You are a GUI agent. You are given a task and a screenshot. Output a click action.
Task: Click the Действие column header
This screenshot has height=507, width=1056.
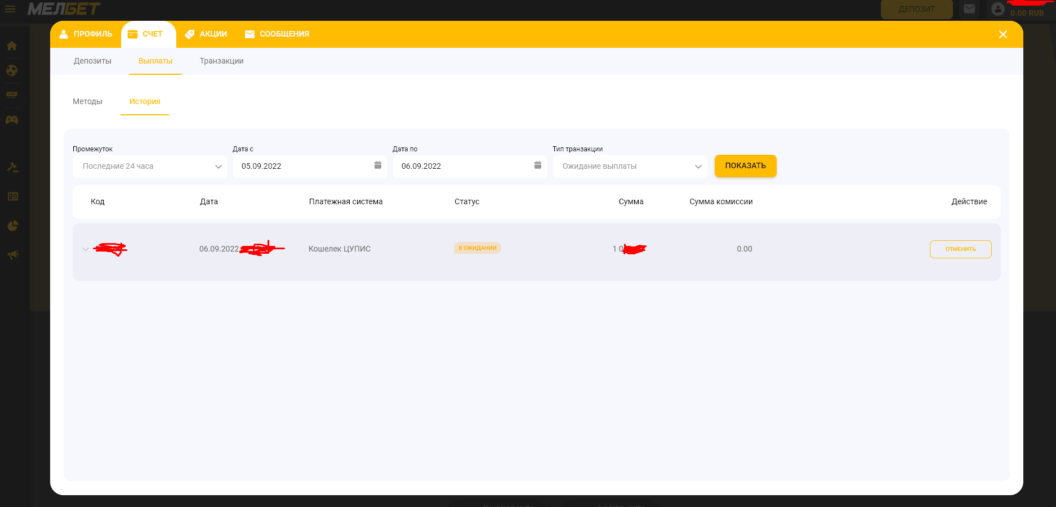(x=969, y=201)
